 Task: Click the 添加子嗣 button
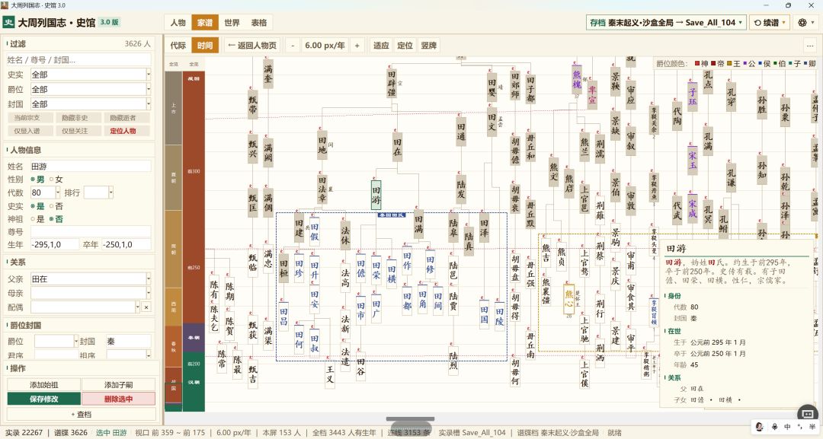119,385
